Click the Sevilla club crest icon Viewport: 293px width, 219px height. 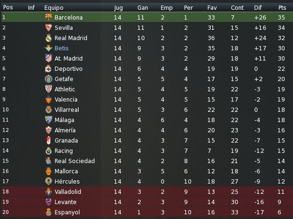49,27
